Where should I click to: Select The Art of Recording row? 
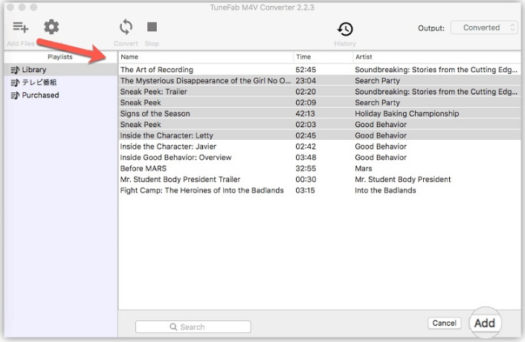click(320, 70)
